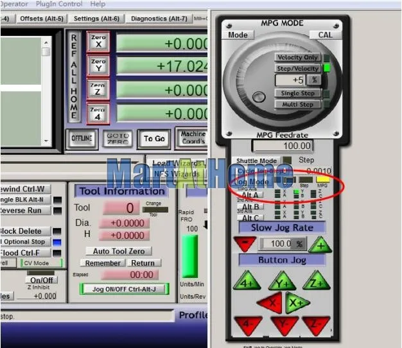
Task: Click the Rapid FRO green bar
Action: click(190, 257)
